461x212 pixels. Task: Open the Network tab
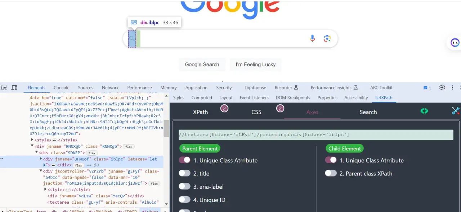110,88
